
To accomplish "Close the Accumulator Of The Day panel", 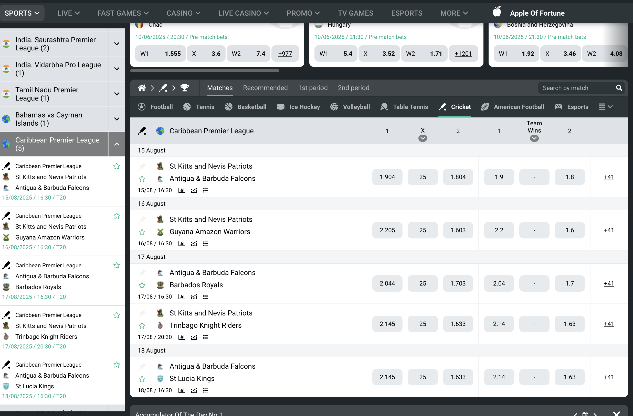I will point(616,414).
